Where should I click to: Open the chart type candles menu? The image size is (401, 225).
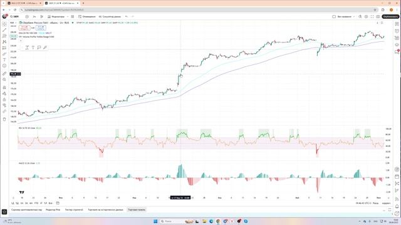[x=42, y=17]
